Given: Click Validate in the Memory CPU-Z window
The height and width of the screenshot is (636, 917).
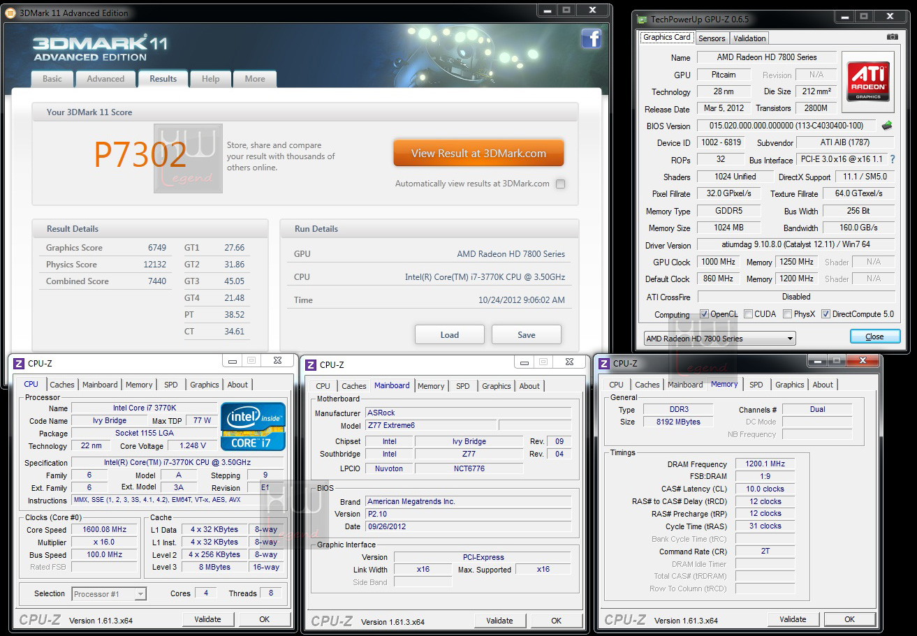Looking at the screenshot, I should click(793, 619).
